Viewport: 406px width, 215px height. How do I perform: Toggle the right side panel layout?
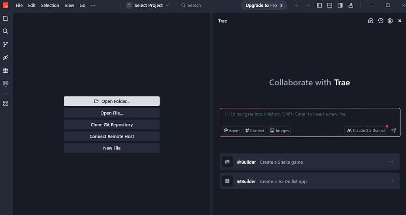coord(340,5)
